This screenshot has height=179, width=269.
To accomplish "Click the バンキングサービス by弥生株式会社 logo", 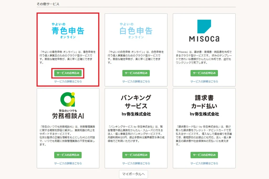I will 136,105.
